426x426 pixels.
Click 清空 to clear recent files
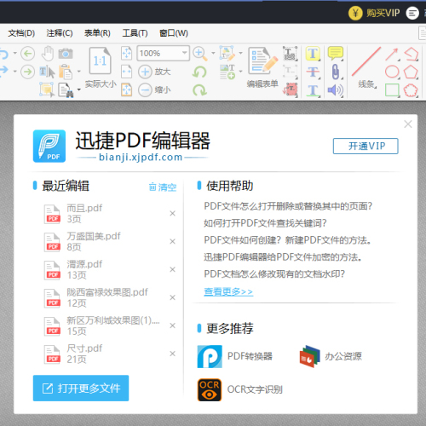(x=163, y=187)
